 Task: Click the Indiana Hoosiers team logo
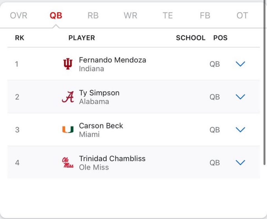(x=68, y=64)
